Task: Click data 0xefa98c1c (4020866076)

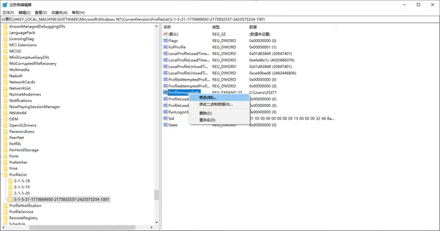Action: 271,60
